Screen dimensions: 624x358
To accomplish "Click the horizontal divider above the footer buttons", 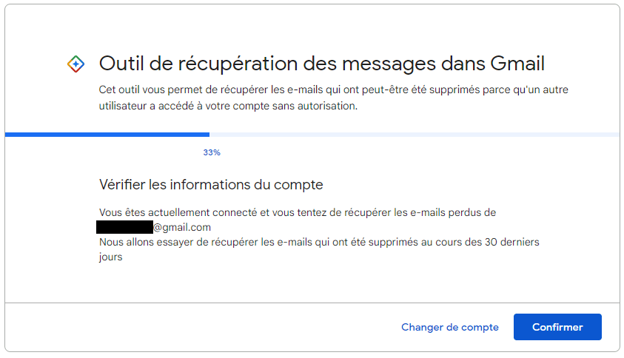I will click(312, 303).
